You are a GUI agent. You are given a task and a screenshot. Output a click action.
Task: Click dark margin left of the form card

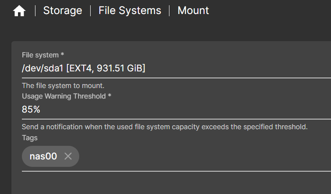6,116
